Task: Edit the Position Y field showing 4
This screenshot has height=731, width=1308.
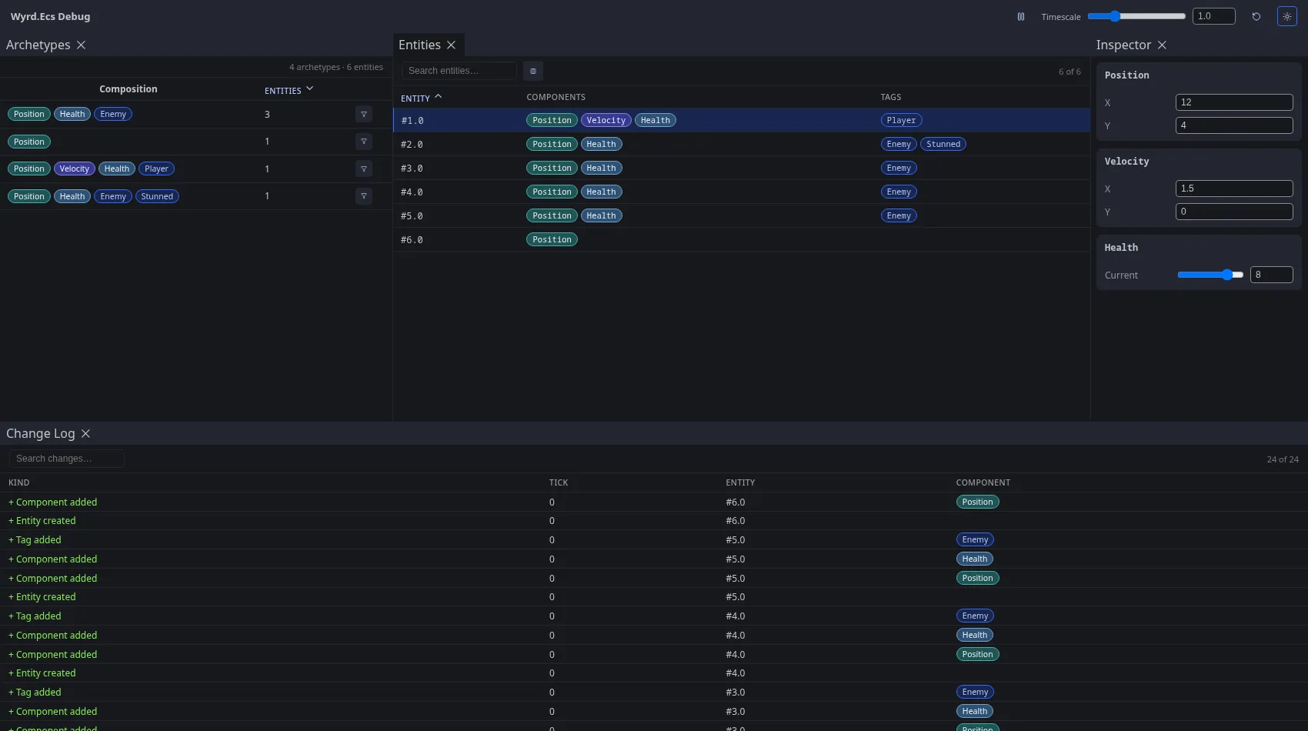Action: 1234,125
